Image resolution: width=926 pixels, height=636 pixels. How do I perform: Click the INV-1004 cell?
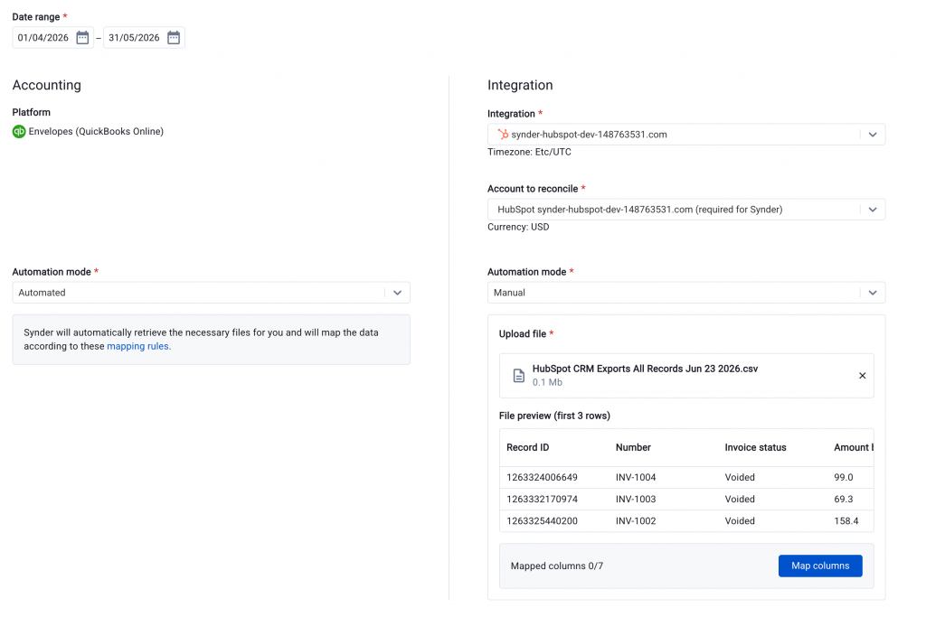(x=636, y=477)
